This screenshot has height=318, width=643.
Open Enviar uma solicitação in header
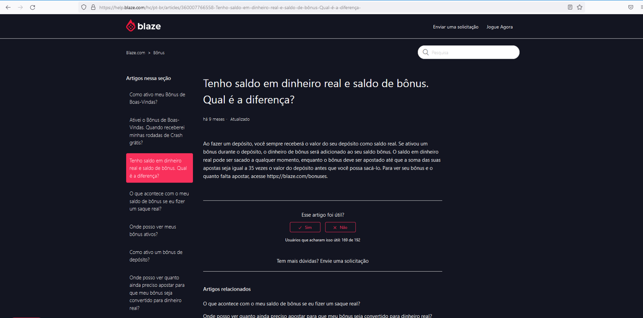coord(455,27)
